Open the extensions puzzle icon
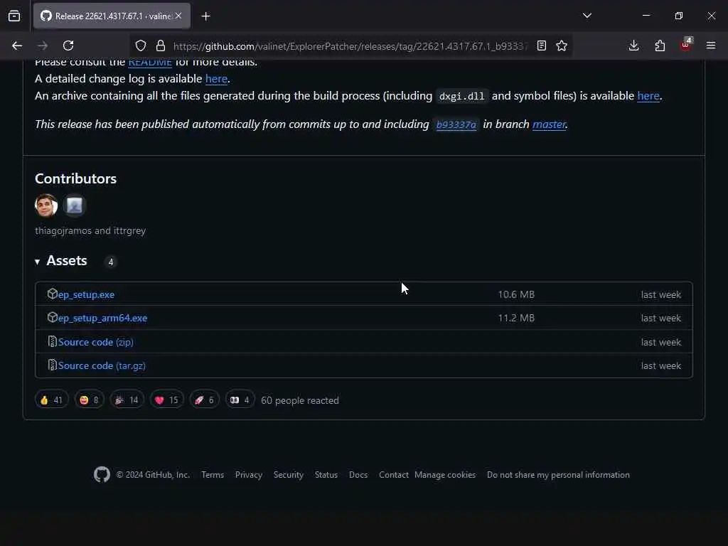This screenshot has width=728, height=546. click(660, 45)
